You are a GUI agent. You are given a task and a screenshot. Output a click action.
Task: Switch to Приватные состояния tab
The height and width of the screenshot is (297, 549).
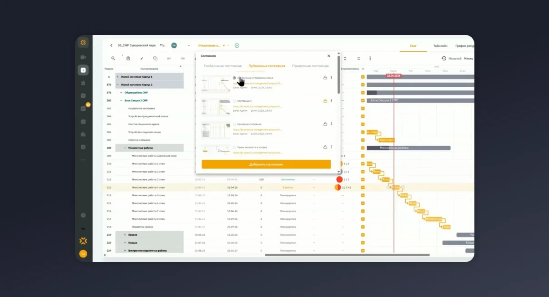coord(310,66)
